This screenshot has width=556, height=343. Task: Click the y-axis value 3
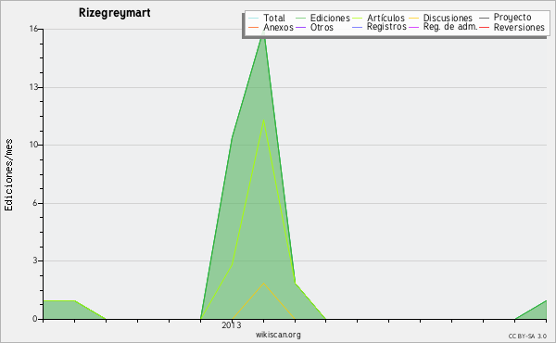pyautogui.click(x=35, y=260)
